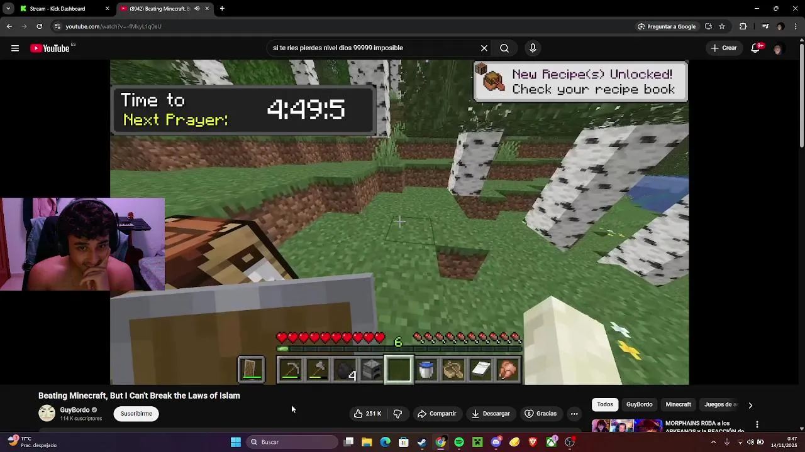Open the Chrome three-dot menu
The height and width of the screenshot is (452, 805).
click(796, 26)
